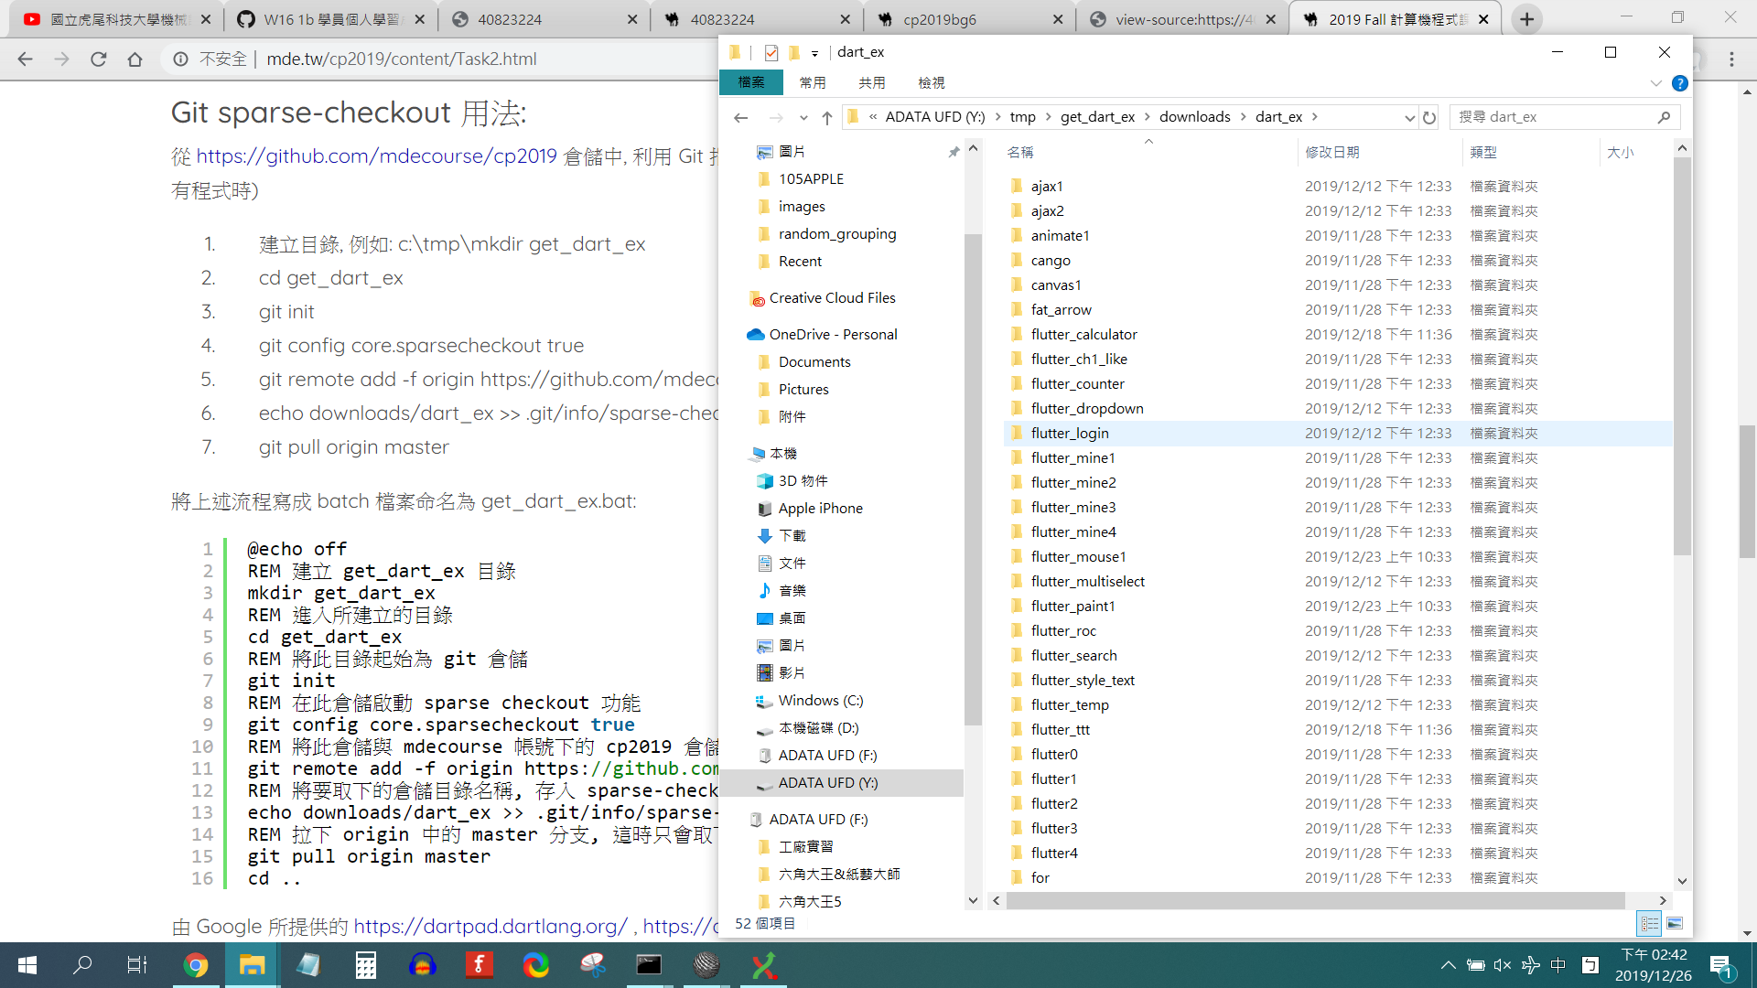Switch to details list view
This screenshot has width=1757, height=988.
(x=1649, y=924)
